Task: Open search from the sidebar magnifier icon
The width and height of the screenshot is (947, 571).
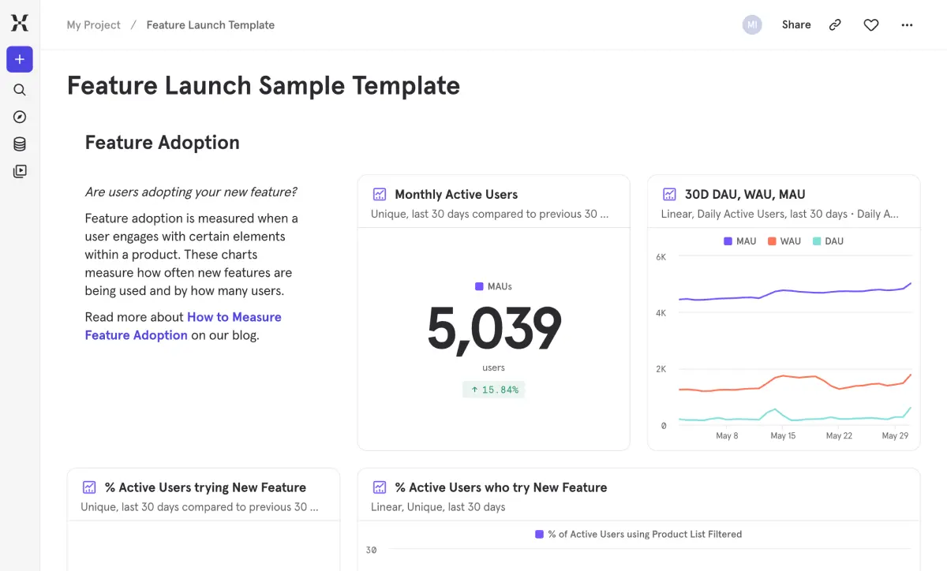Action: pos(20,90)
